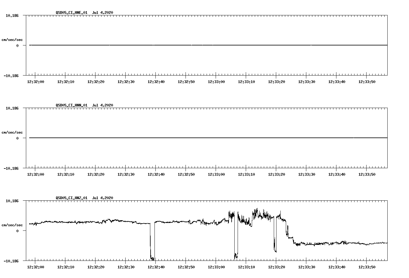Pick the 12:32:50 time label under the HNZ plot
409x278 pixels.
[186, 267]
